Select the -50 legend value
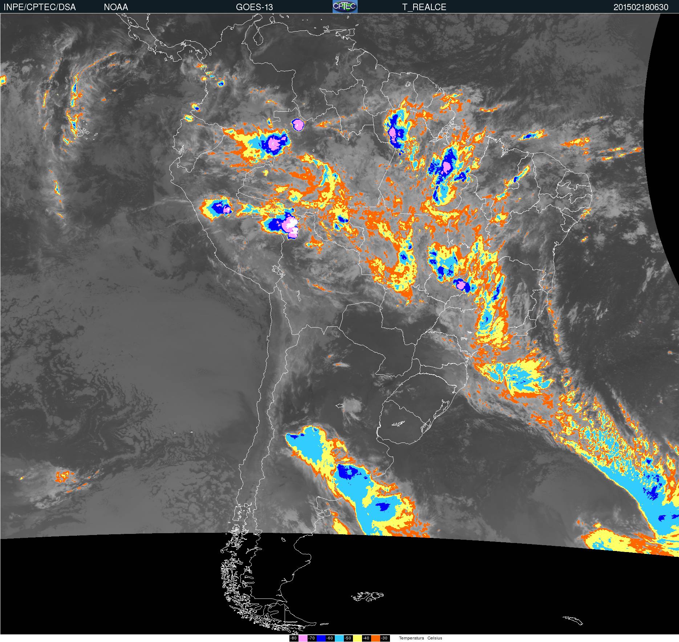679x642 pixels. tap(348, 638)
